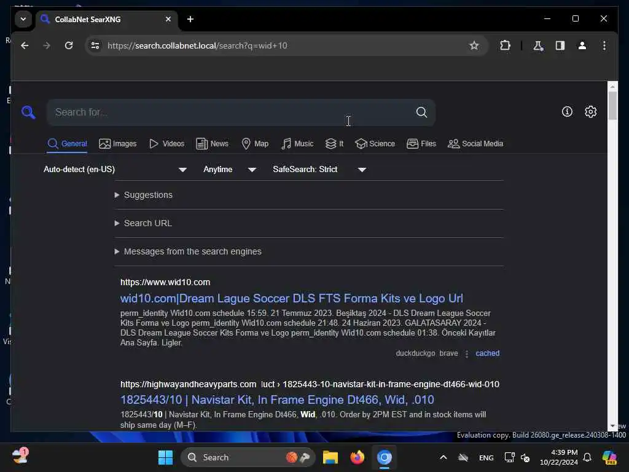This screenshot has width=629, height=472.
Task: Go back to previous page
Action: [x=25, y=45]
